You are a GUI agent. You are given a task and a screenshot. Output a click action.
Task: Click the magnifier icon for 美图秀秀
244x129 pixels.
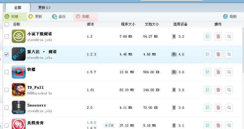click(x=229, y=125)
